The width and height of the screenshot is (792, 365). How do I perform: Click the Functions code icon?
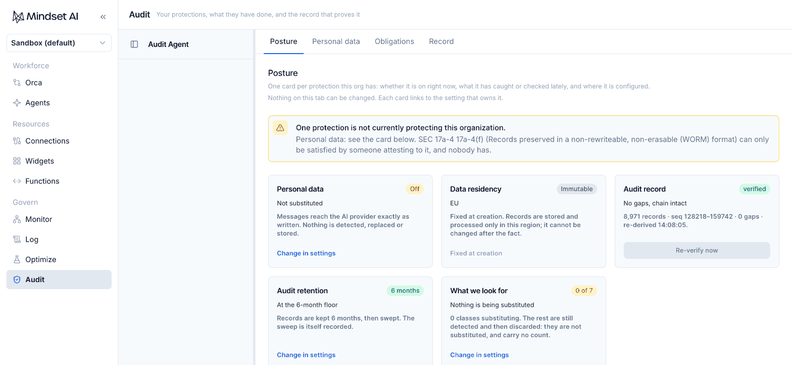click(17, 181)
